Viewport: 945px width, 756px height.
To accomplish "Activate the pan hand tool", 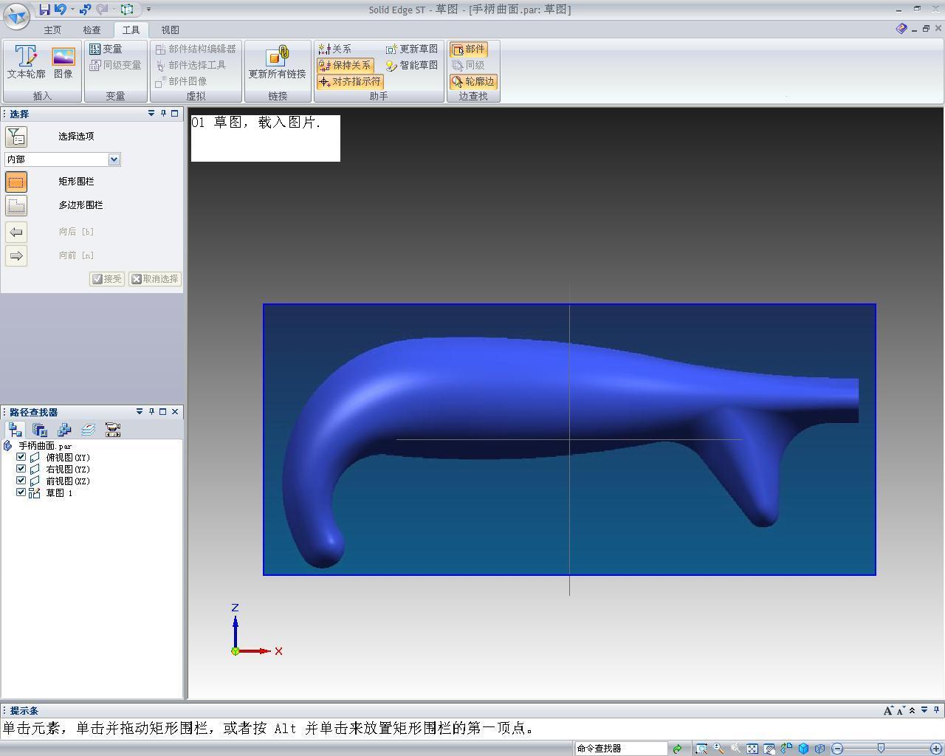I will click(769, 749).
